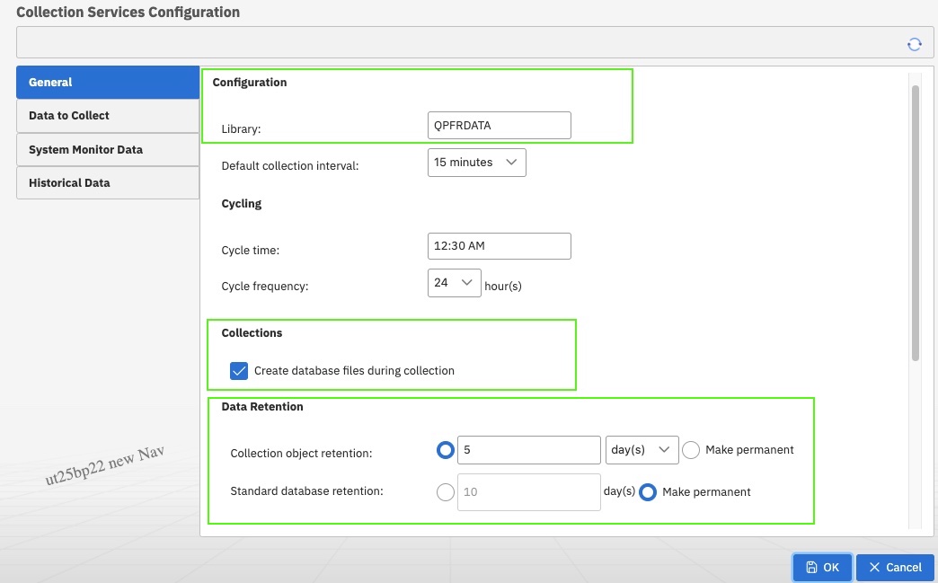Click the refresh icon in the toolbar
938x583 pixels.
point(914,44)
